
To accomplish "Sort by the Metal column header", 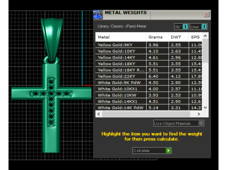I will click(x=121, y=37).
